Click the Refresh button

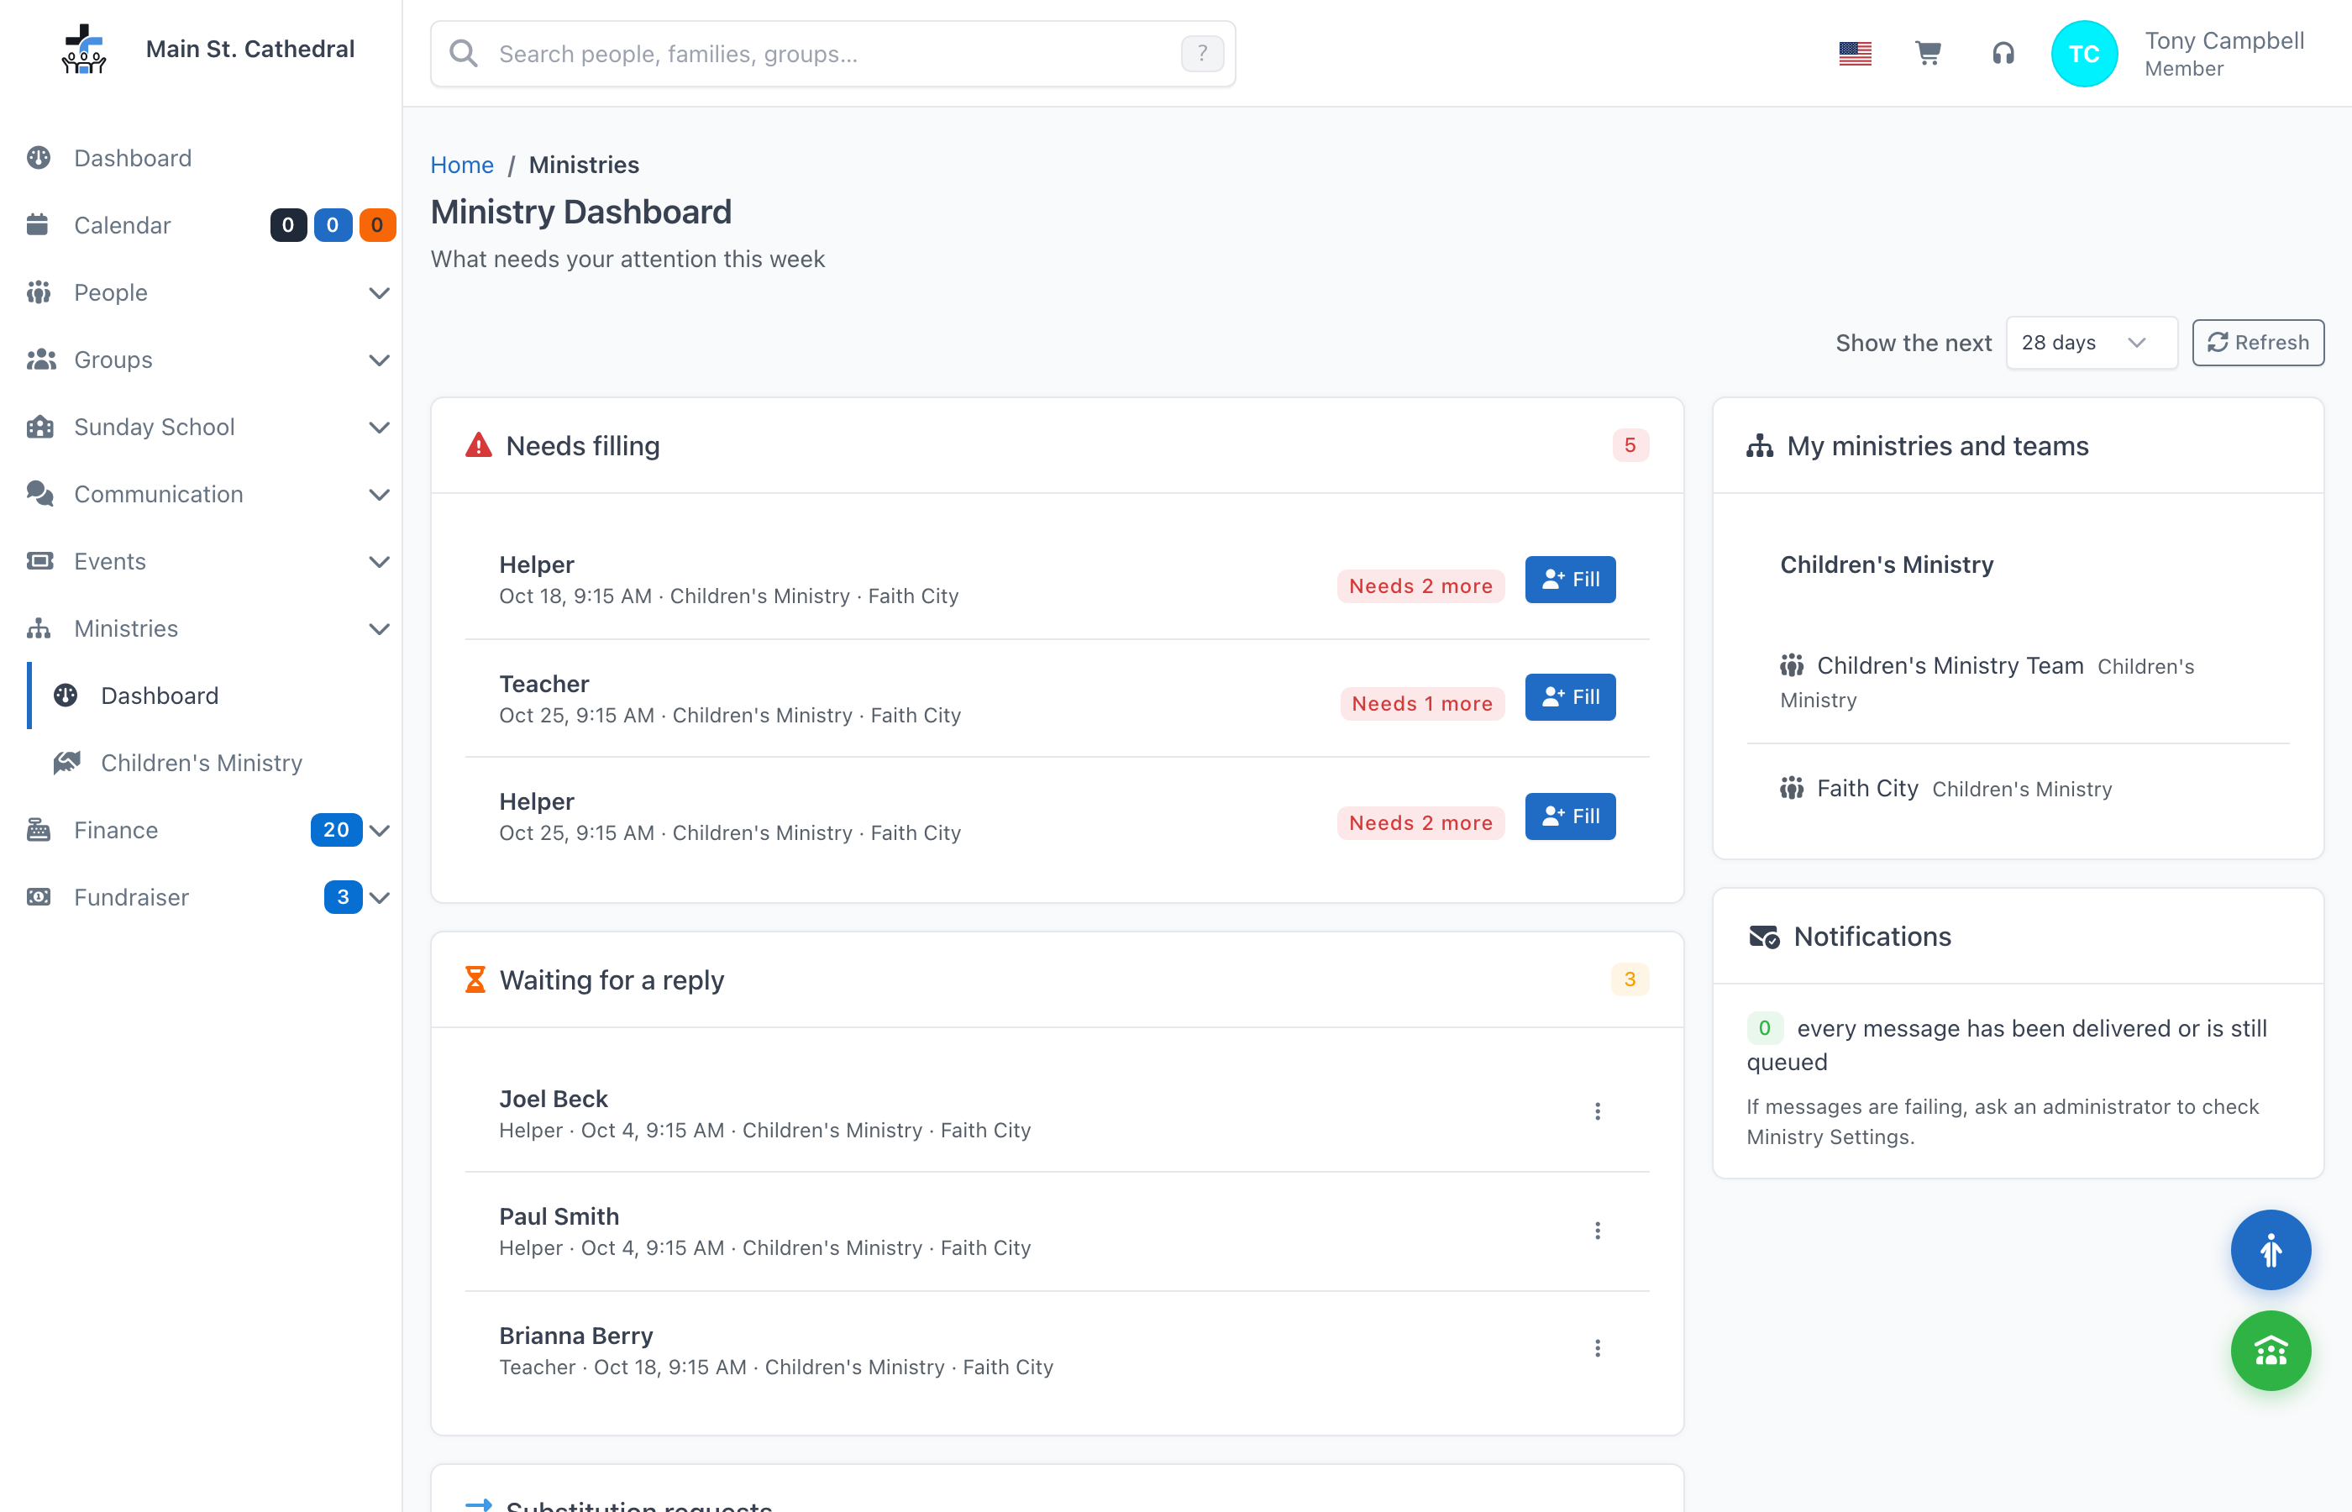coord(2258,343)
